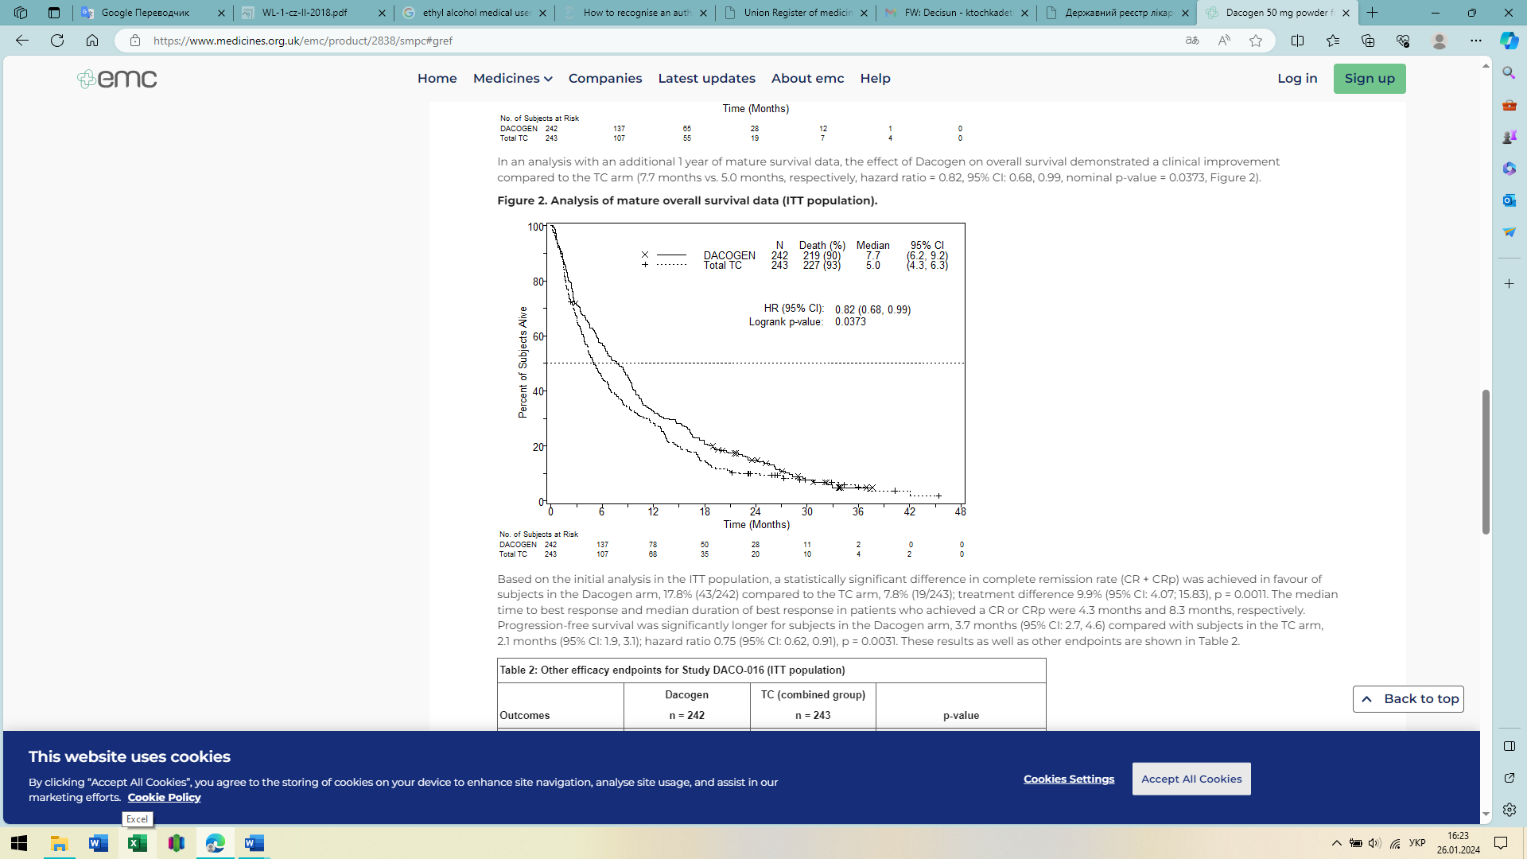
Task: Show hidden system tray icons chevron
Action: point(1336,843)
